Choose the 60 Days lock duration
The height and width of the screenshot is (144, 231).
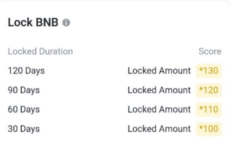click(24, 109)
